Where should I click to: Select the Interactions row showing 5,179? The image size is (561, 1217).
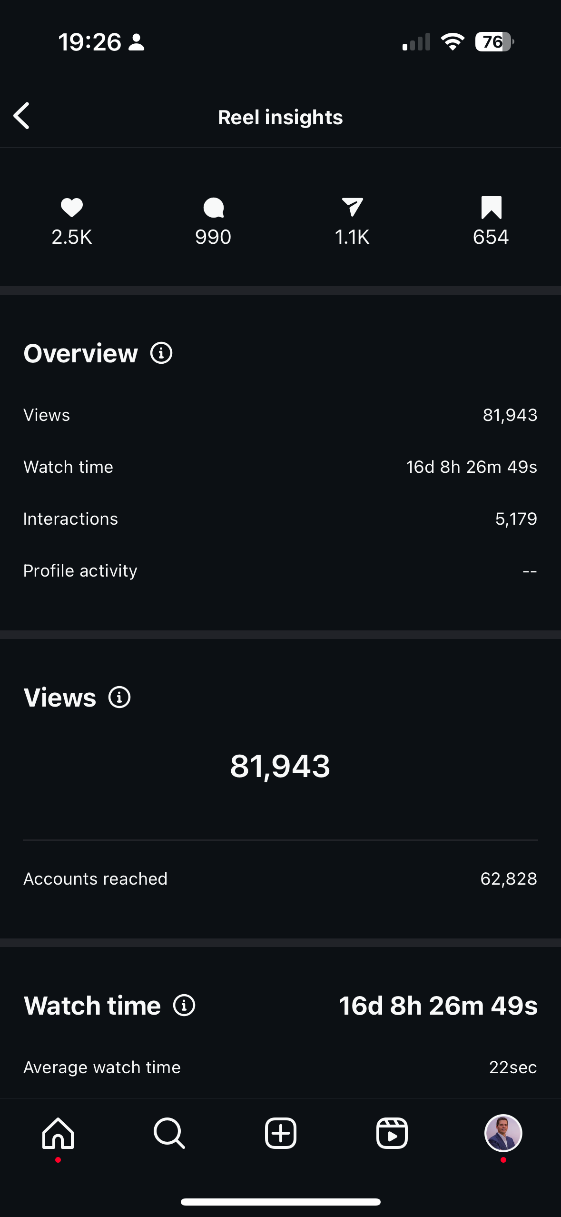click(280, 519)
